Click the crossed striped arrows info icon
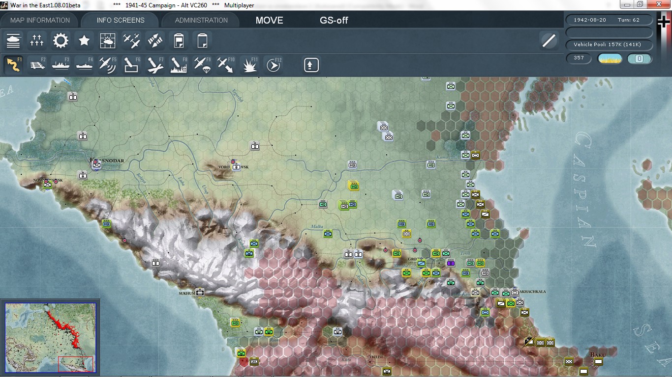The width and height of the screenshot is (672, 377). (x=155, y=40)
